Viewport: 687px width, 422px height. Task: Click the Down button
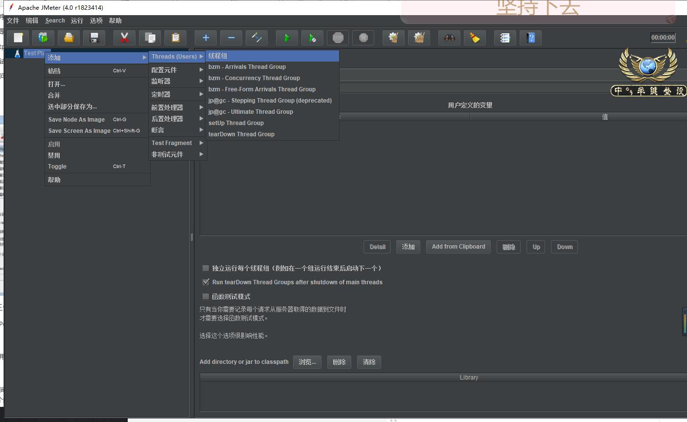565,247
